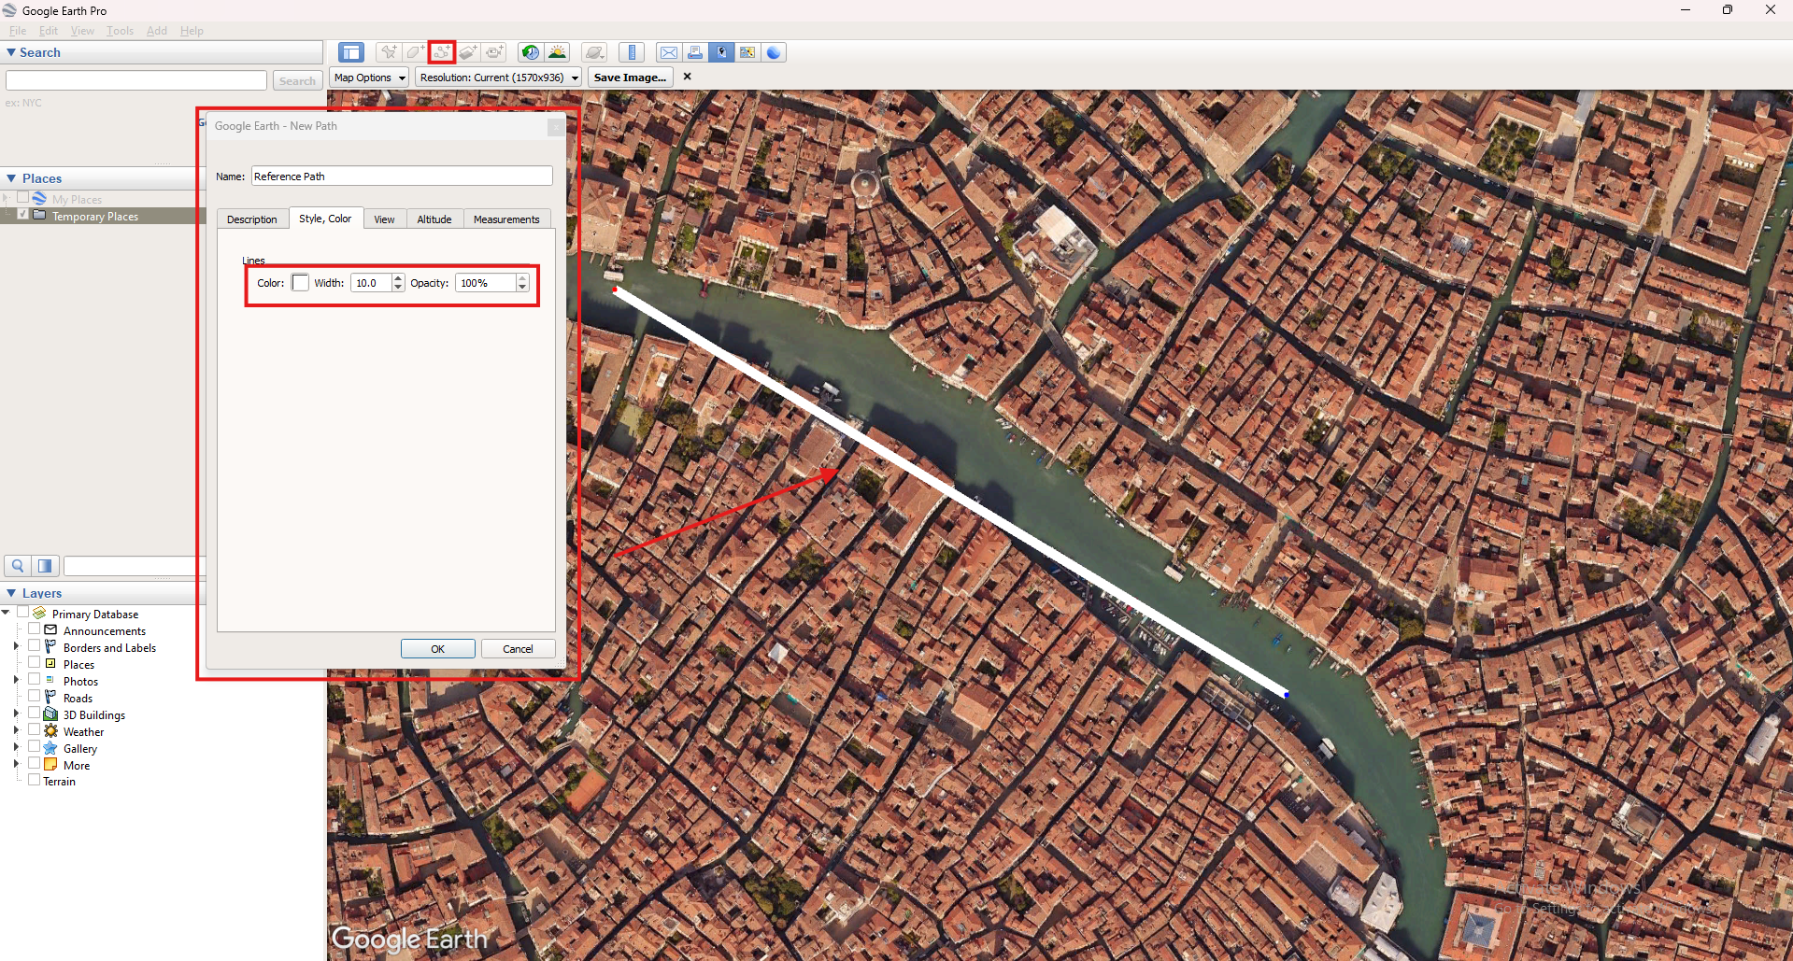Click the Save Image... button
Viewport: 1793px width, 961px height.
[x=630, y=78]
